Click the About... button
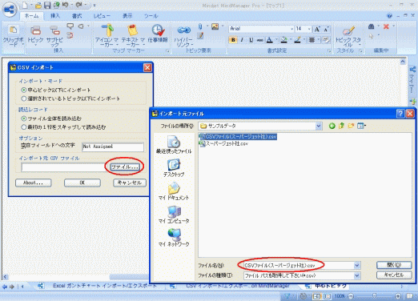Screen dimensions: 418x301 pos(34,183)
